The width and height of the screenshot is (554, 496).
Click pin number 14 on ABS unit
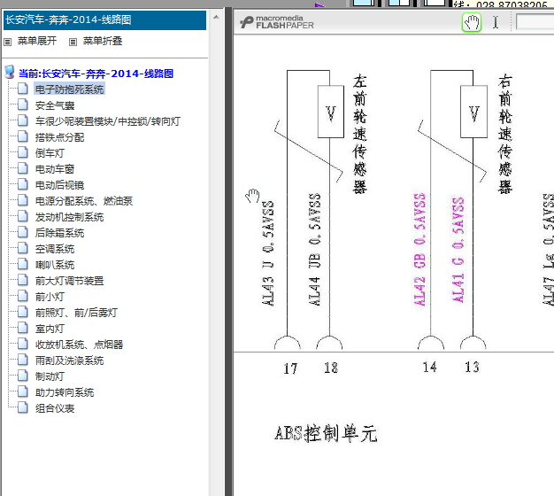tap(429, 367)
